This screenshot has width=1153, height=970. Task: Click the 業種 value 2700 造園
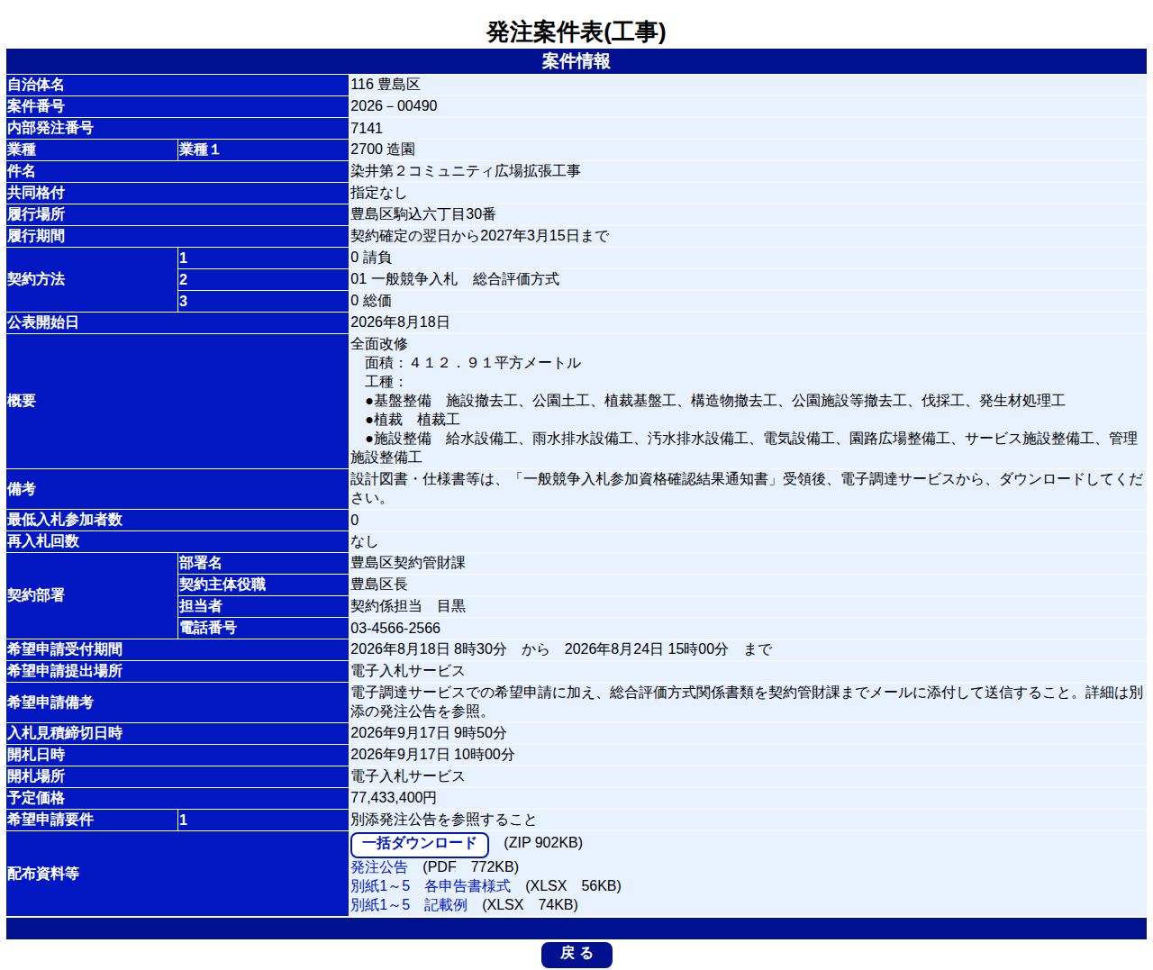pos(383,150)
